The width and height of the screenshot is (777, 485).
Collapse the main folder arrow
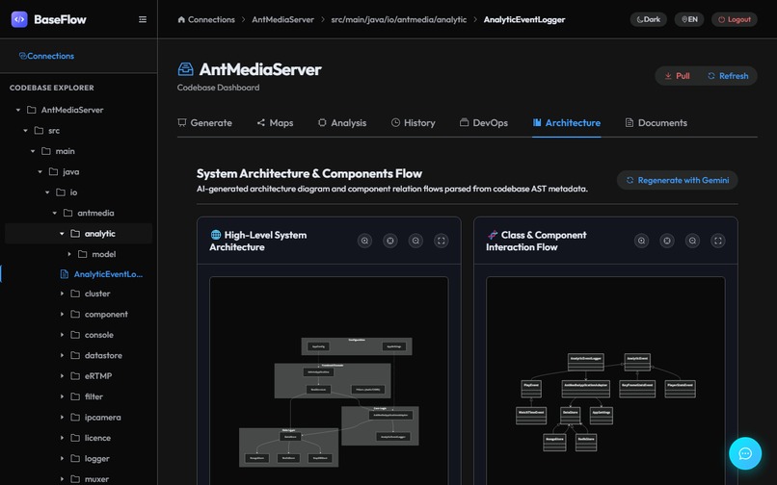tap(33, 151)
